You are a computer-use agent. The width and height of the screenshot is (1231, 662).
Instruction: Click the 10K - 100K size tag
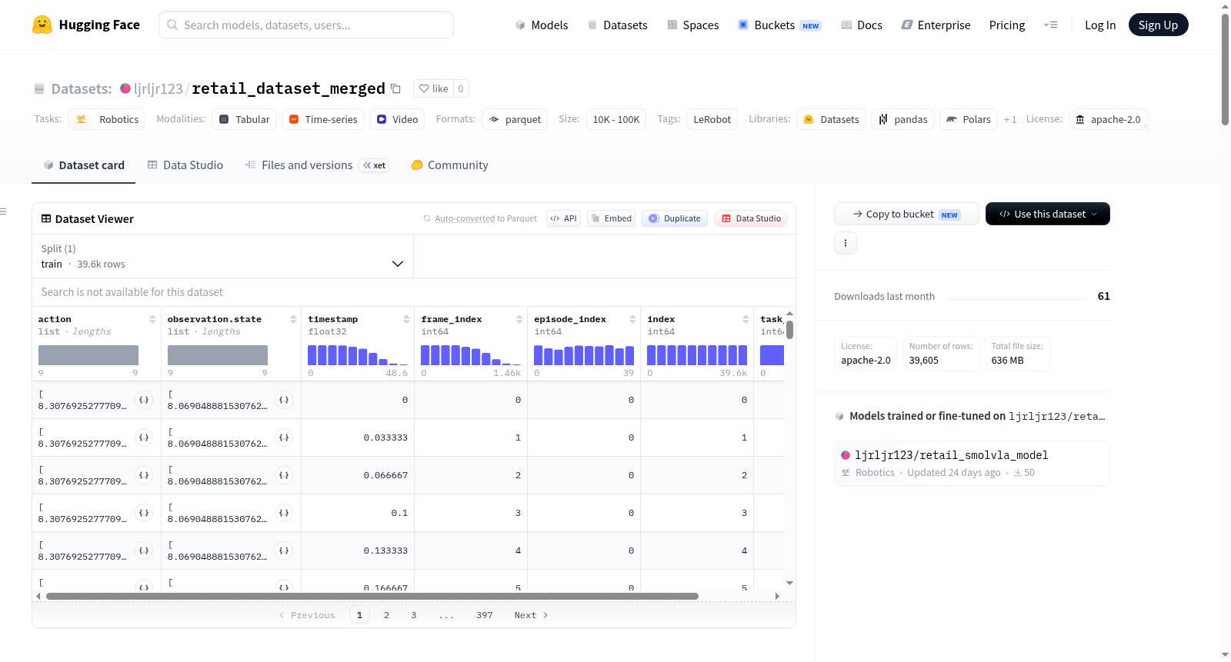616,119
